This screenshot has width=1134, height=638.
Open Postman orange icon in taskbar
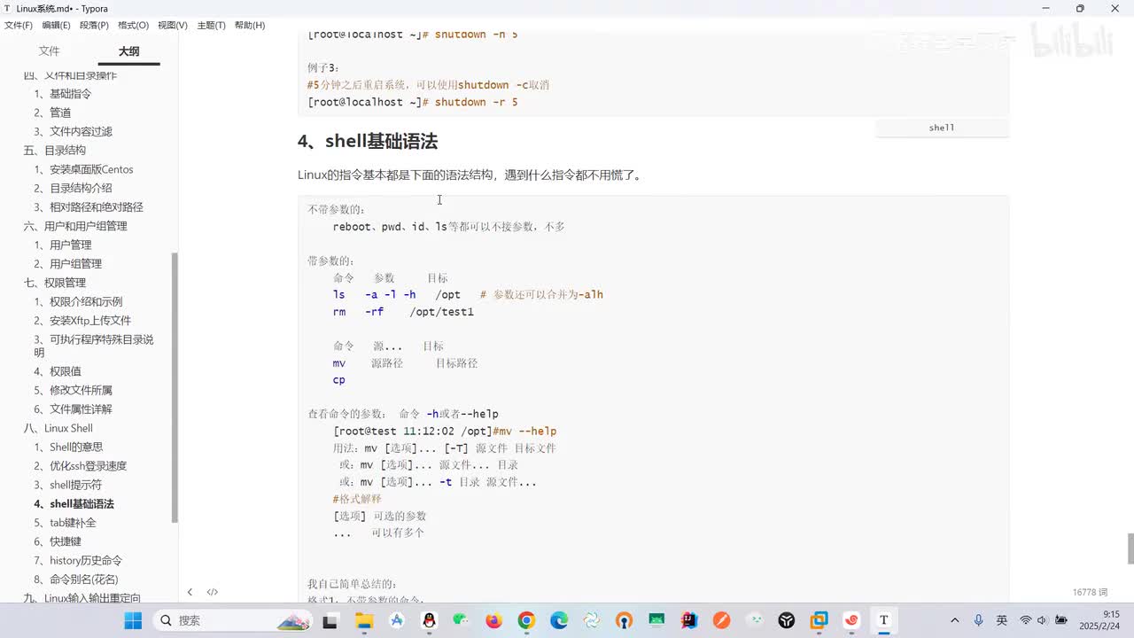coord(721,620)
